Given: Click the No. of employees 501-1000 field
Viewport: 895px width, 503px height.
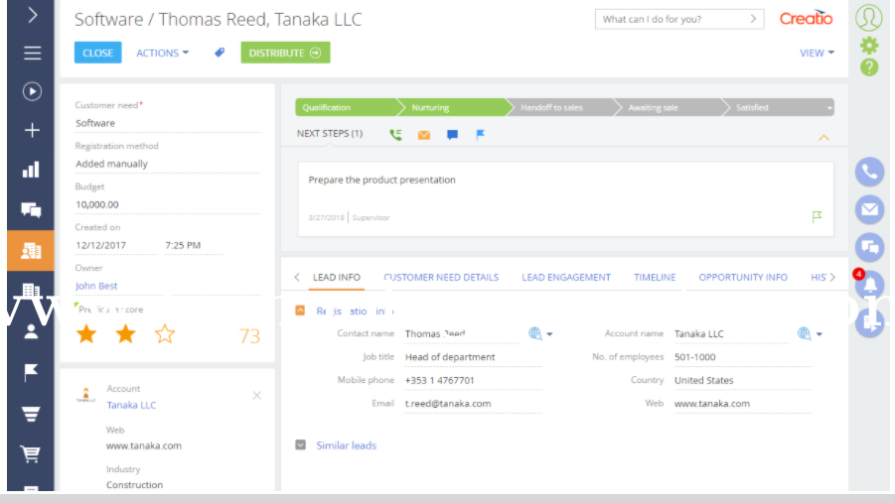Looking at the screenshot, I should pos(742,357).
